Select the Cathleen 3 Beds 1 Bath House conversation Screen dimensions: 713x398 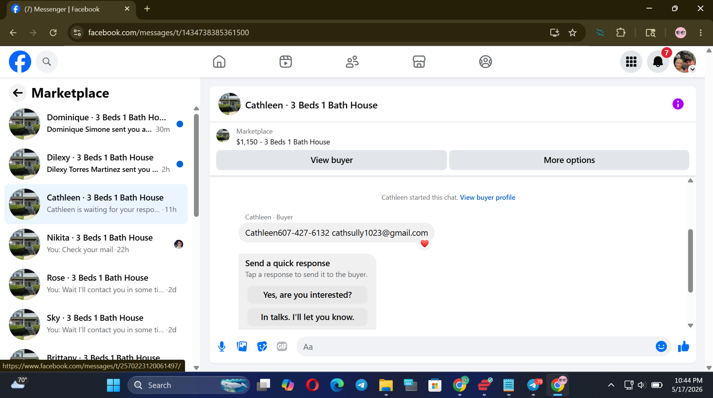tap(96, 204)
